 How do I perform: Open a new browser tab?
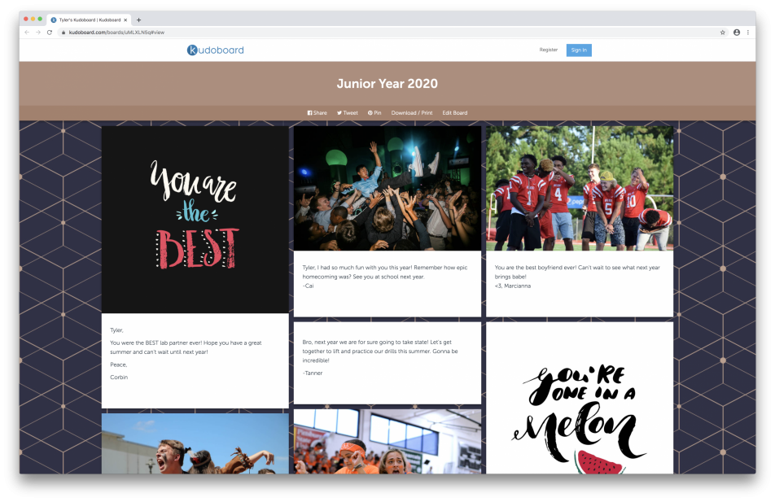point(138,20)
